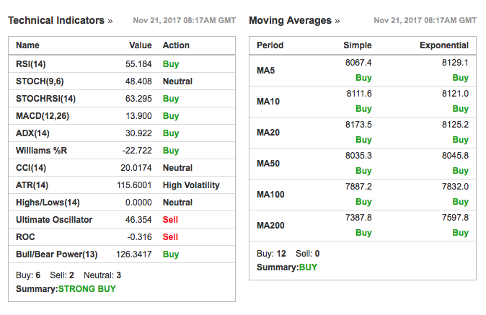
Task: Select the MA50 period row
Action: [x=270, y=164]
